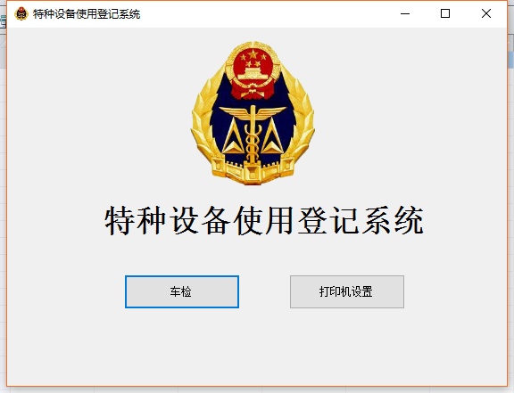Click the golden wings above the caduceus

point(253,112)
